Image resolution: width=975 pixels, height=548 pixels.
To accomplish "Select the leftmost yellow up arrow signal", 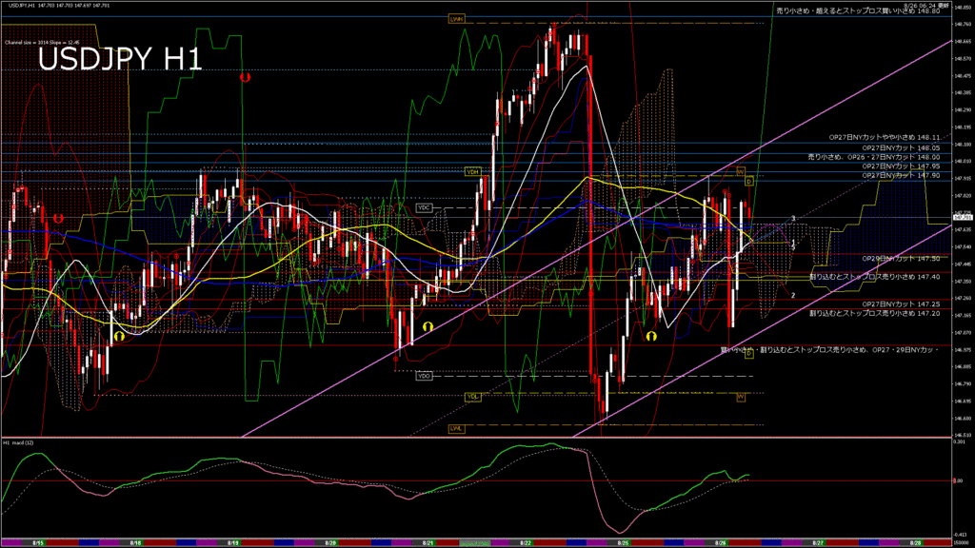I will point(119,336).
